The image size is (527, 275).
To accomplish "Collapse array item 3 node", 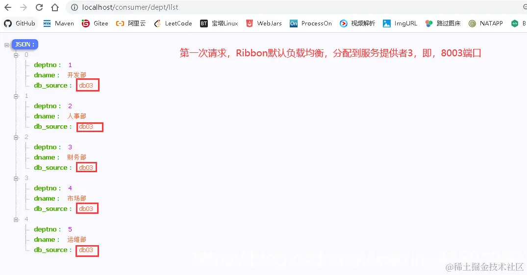I will point(16,179).
